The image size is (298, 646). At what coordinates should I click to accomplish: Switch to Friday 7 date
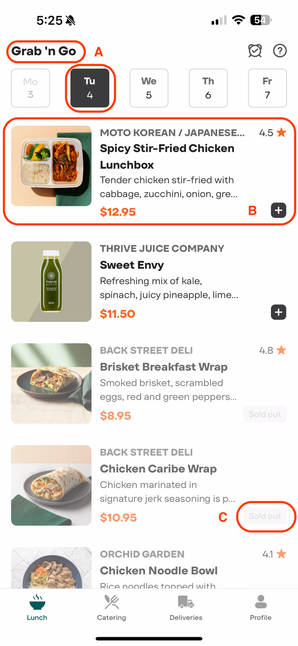click(267, 88)
